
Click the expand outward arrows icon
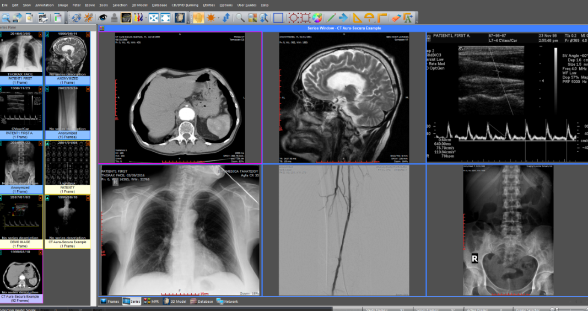[166, 18]
